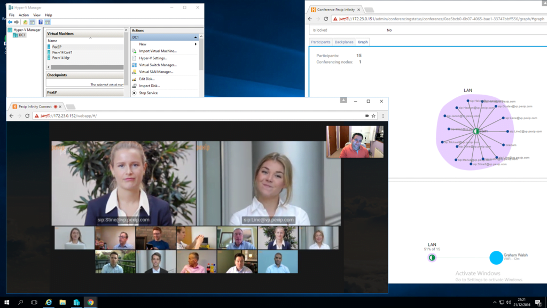This screenshot has height=308, width=547.
Task: Click the Graham Walsh blue node
Action: (x=496, y=258)
